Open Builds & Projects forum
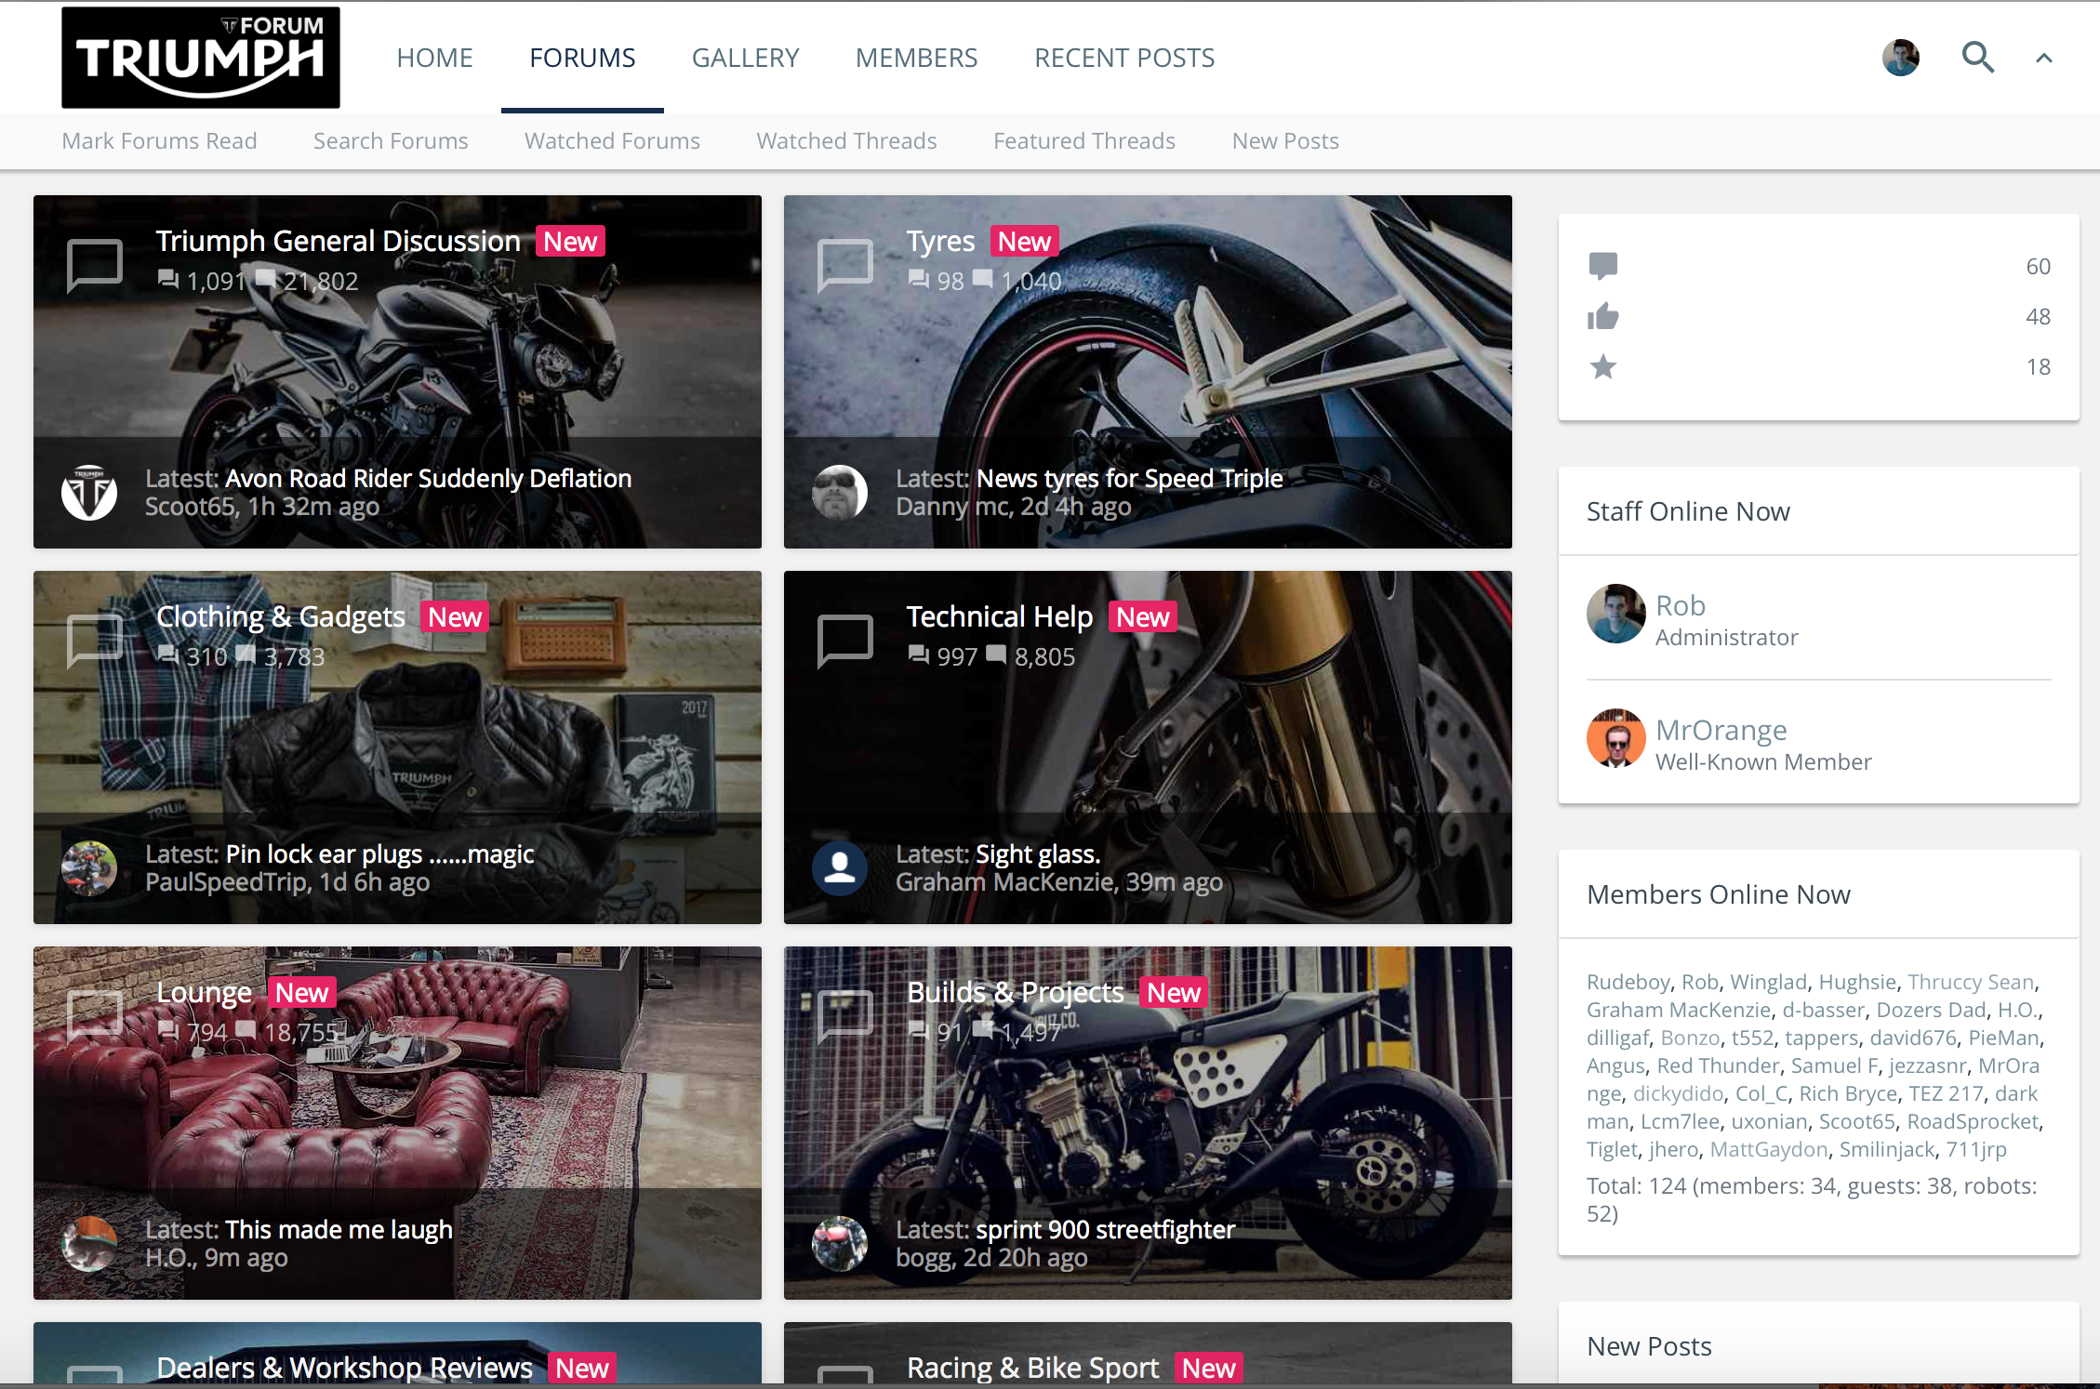Image resolution: width=2100 pixels, height=1389 pixels. pyautogui.click(x=1016, y=992)
